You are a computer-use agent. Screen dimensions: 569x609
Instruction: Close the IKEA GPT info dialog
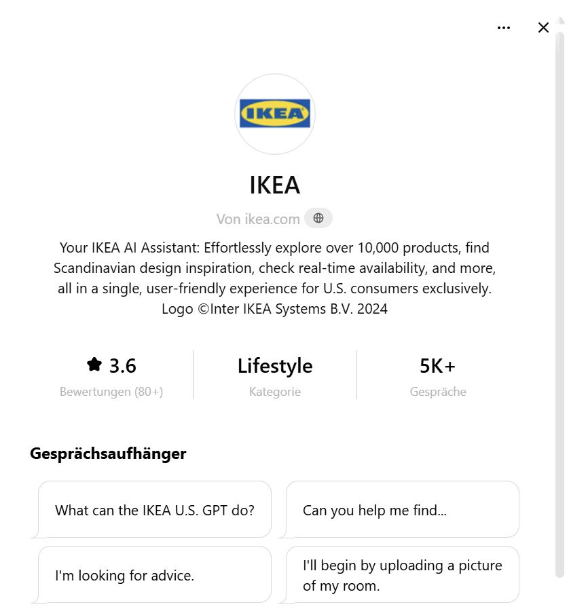(543, 28)
